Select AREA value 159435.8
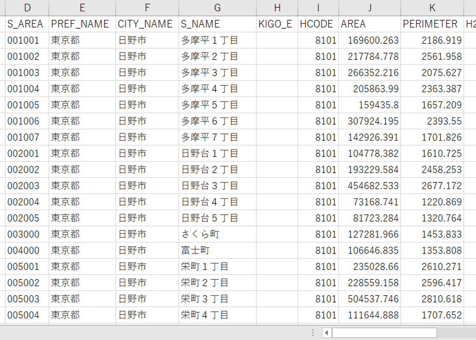The height and width of the screenshot is (340, 476). click(x=370, y=105)
